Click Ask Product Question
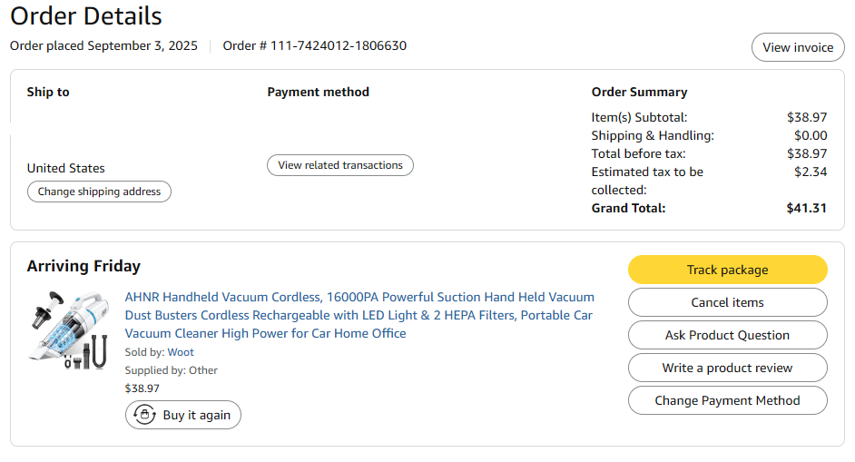This screenshot has width=855, height=462. (x=727, y=335)
